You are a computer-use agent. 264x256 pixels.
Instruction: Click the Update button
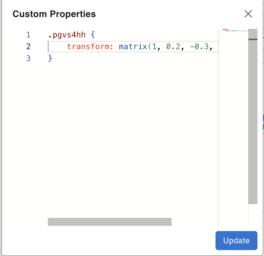pyautogui.click(x=236, y=241)
